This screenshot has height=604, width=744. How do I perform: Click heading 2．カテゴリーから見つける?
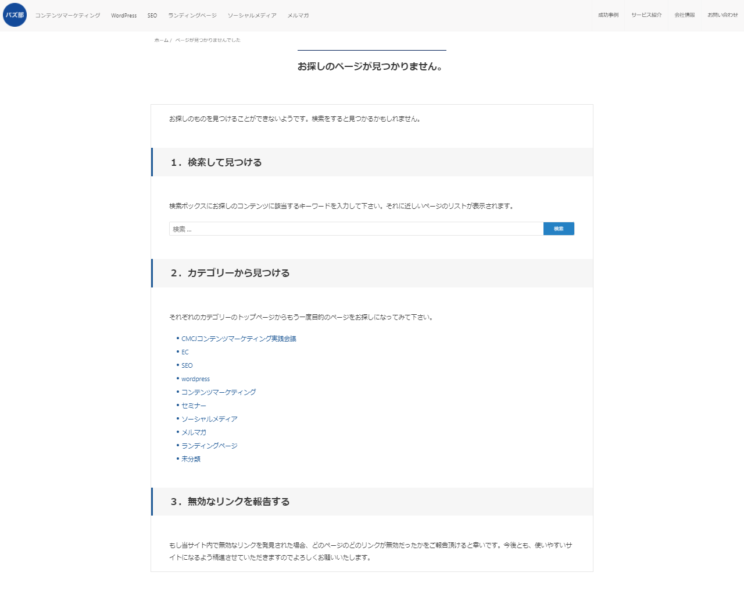click(230, 273)
